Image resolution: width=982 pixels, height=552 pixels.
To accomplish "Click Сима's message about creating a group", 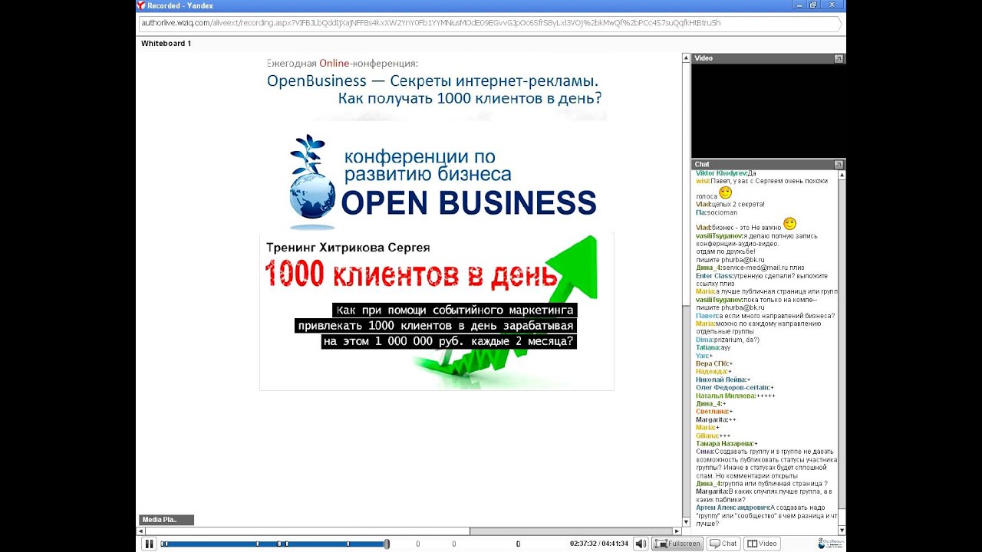I will (x=766, y=463).
